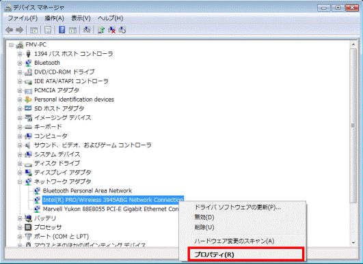363x264 pixels.
Task: Click the Personal identification devices icon
Action: 28,100
